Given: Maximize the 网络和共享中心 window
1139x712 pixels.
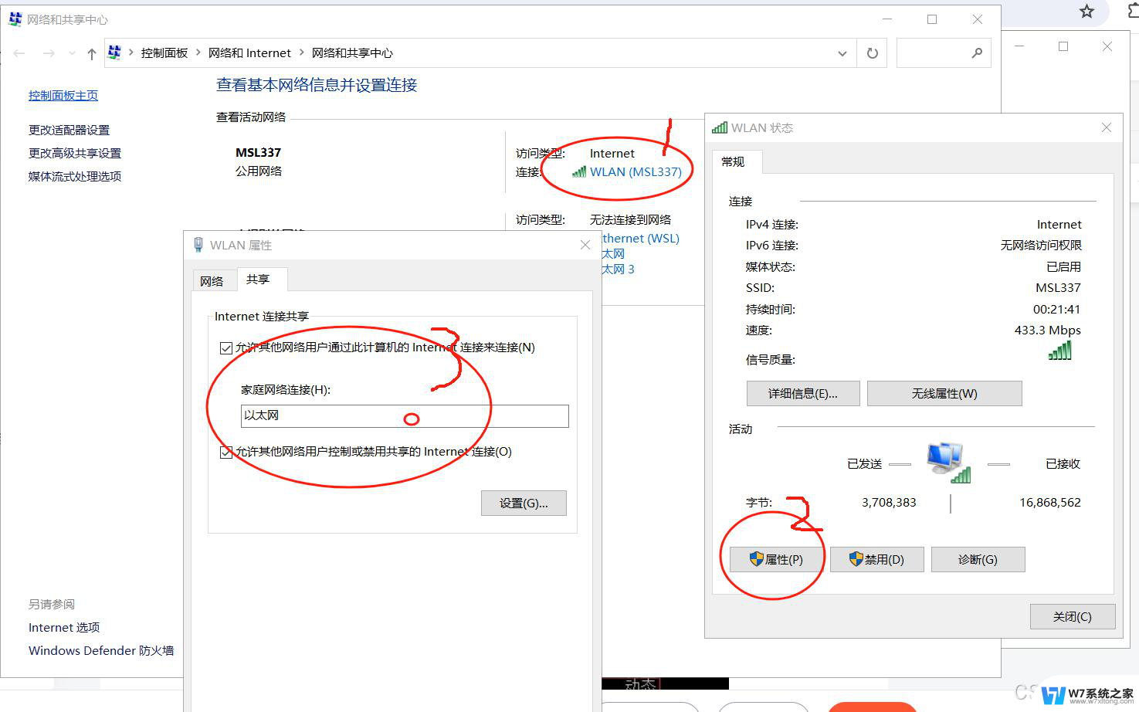Looking at the screenshot, I should point(932,19).
